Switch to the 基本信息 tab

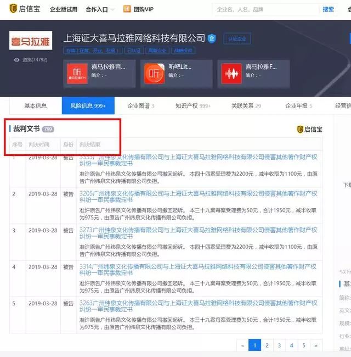click(36, 106)
